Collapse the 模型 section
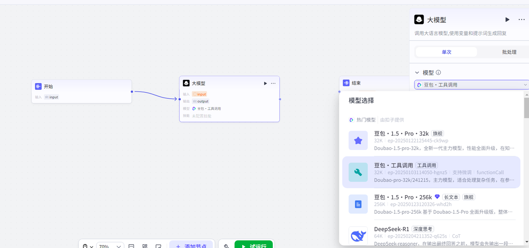This screenshot has height=248, width=529. pos(417,72)
